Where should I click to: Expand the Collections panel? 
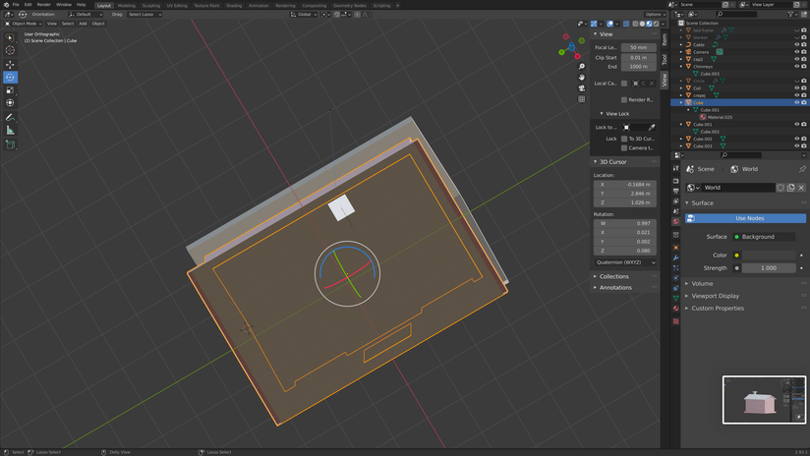613,276
